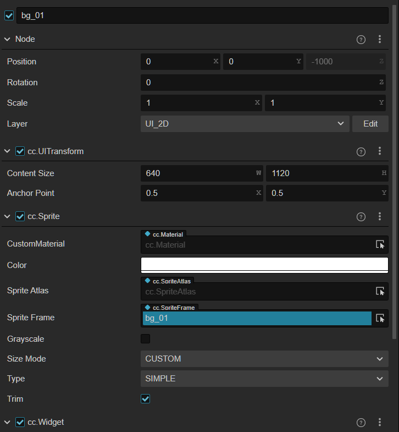
Task: Open the Type dropdown set to SIMPLE
Action: [x=264, y=379]
